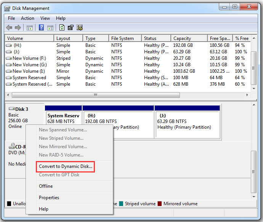Sort by the Capacity column header

coord(189,38)
